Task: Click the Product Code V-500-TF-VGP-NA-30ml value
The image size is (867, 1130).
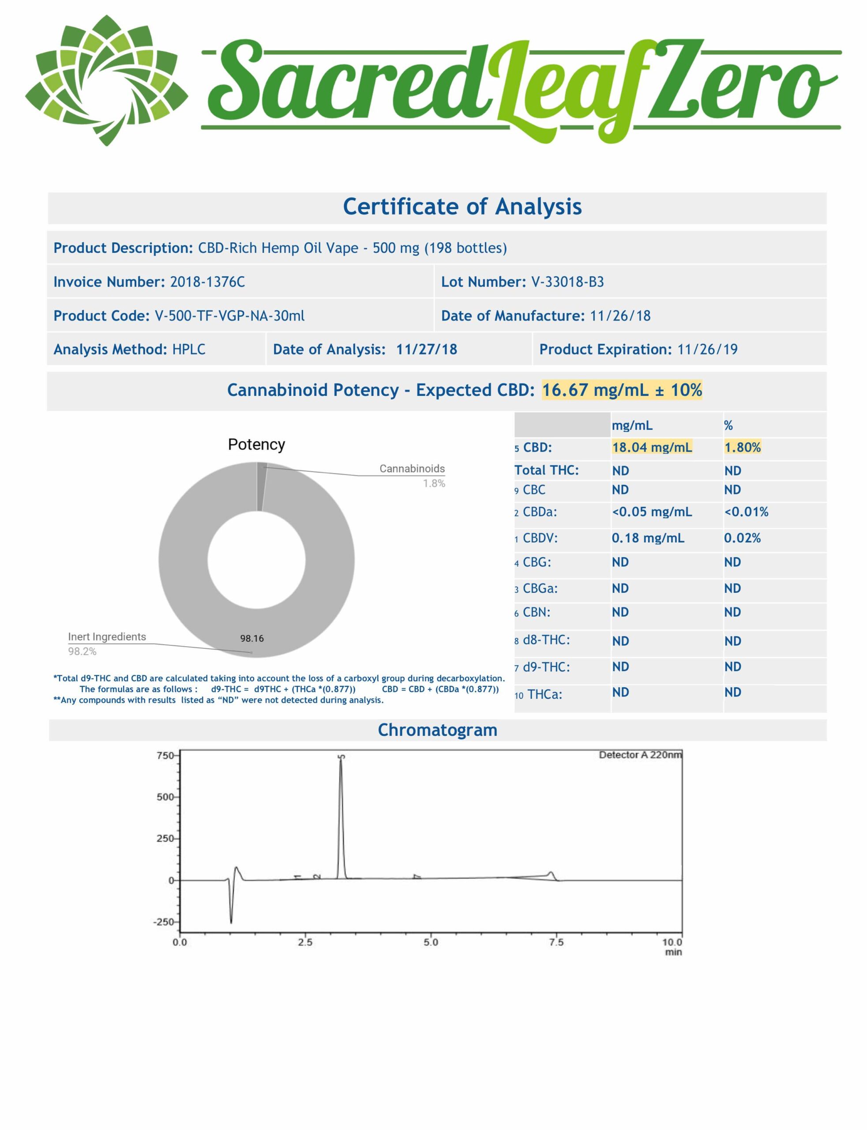Action: tap(229, 316)
